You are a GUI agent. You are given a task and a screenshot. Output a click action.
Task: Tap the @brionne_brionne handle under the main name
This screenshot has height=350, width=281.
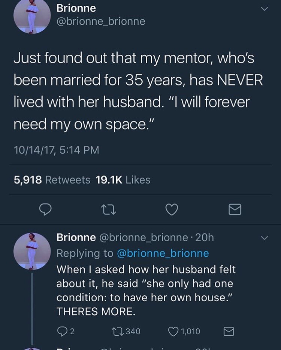(x=100, y=21)
